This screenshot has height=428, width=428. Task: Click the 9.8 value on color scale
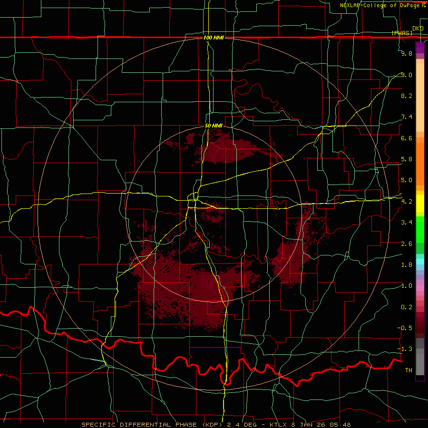[407, 53]
